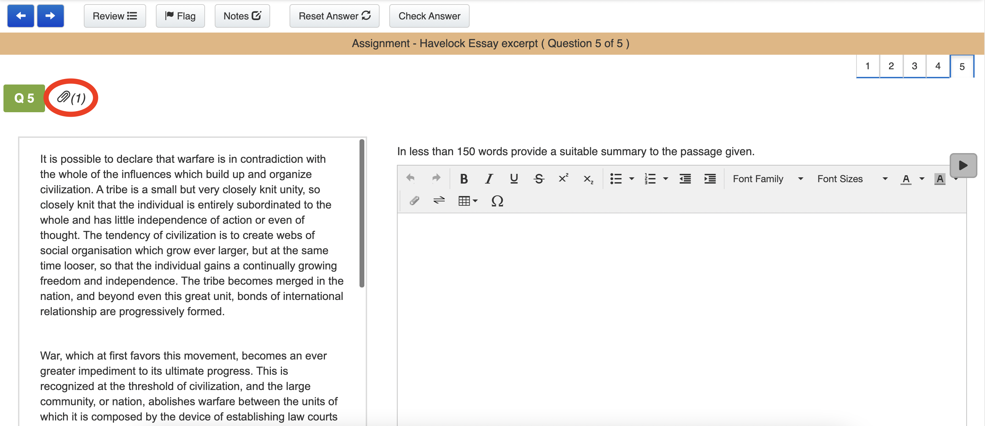985x426 pixels.
Task: Apply Strikethrough formatting
Action: (x=539, y=179)
